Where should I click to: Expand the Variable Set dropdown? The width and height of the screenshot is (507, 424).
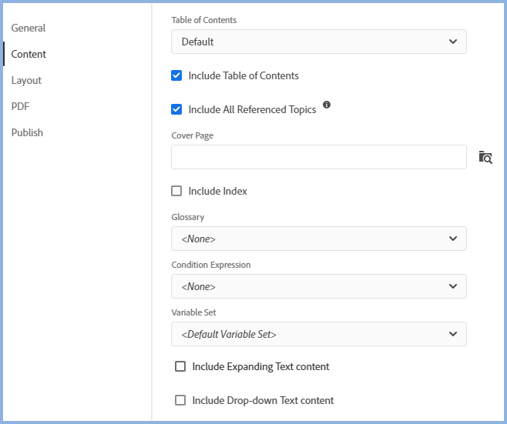(318, 334)
